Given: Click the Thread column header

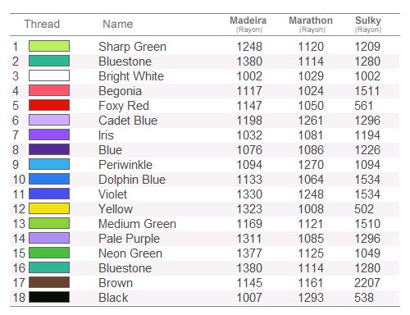Looking at the screenshot, I should coord(42,24).
